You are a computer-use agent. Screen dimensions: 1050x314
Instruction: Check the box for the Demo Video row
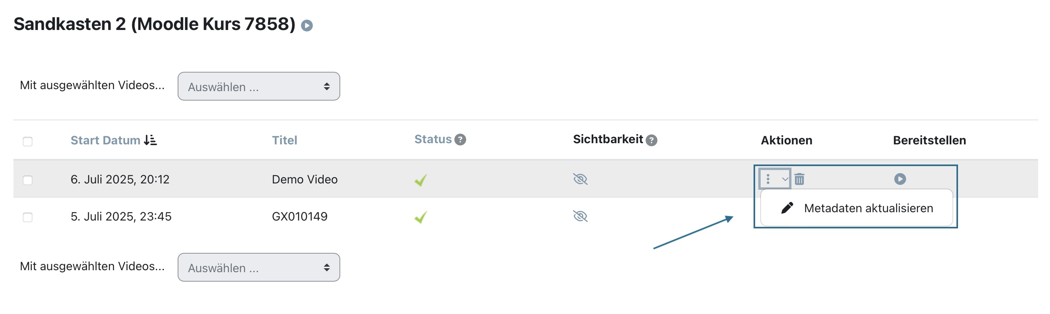click(x=28, y=180)
